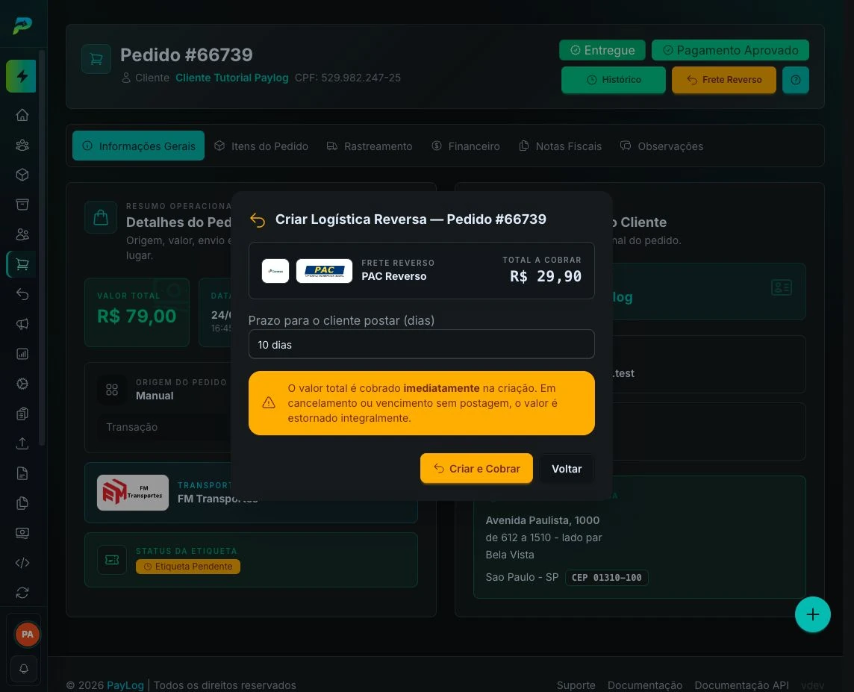Click the Correios carrier logo in the dialog

tap(275, 270)
